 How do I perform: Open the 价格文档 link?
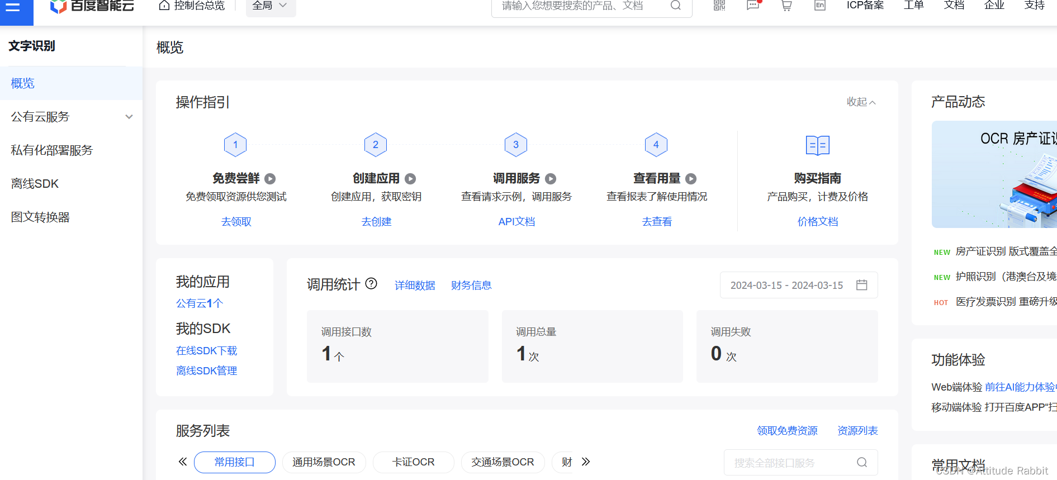click(818, 222)
